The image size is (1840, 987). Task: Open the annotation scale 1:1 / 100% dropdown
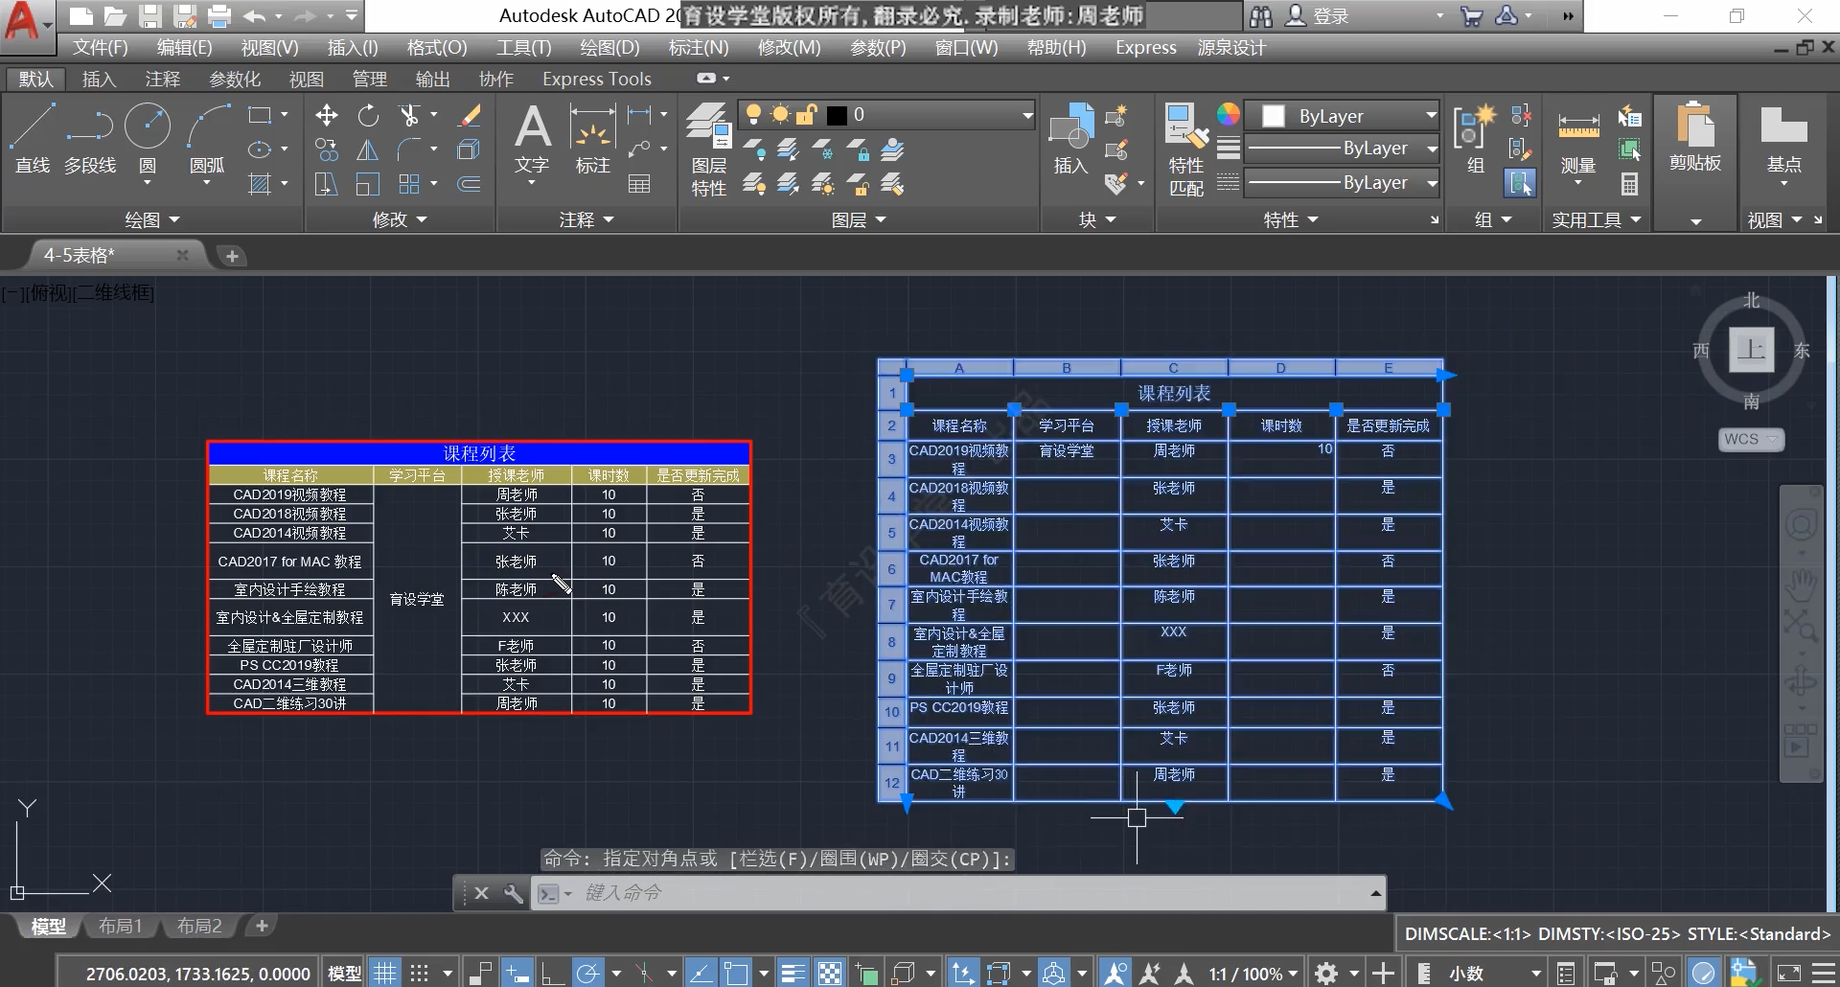(1253, 974)
